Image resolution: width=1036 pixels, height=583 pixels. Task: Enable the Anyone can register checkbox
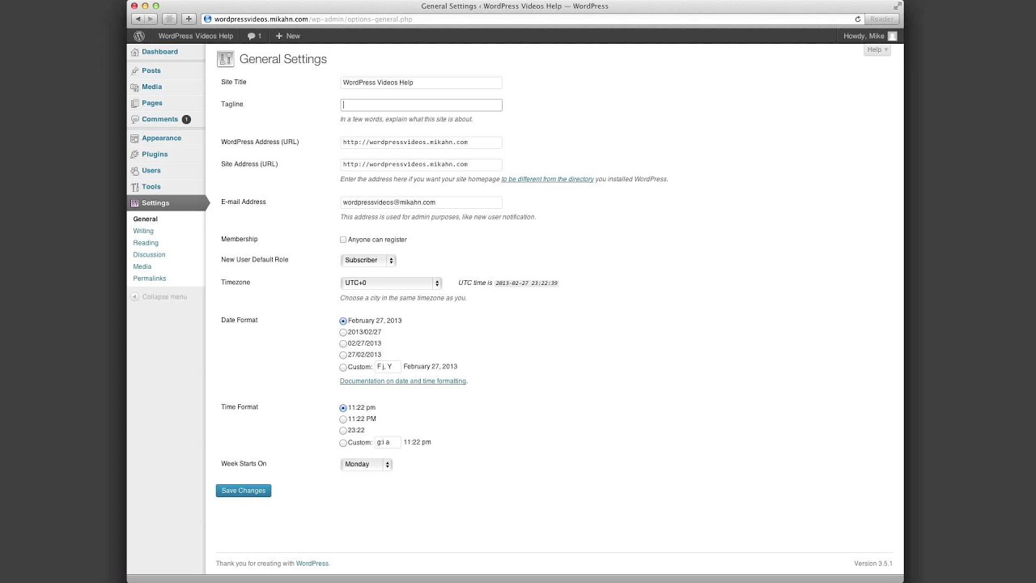click(x=343, y=240)
